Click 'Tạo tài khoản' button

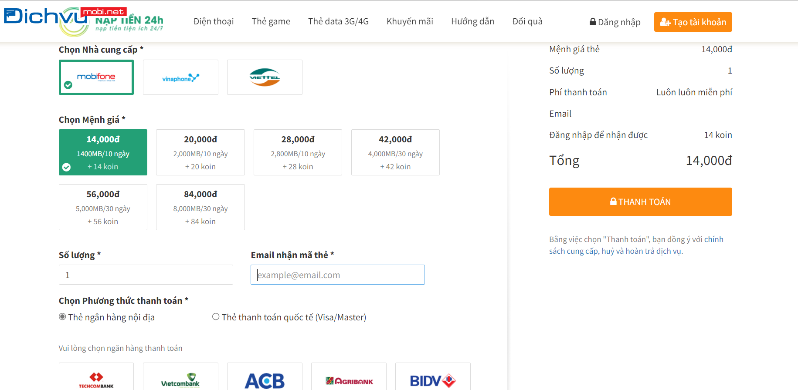pyautogui.click(x=693, y=22)
